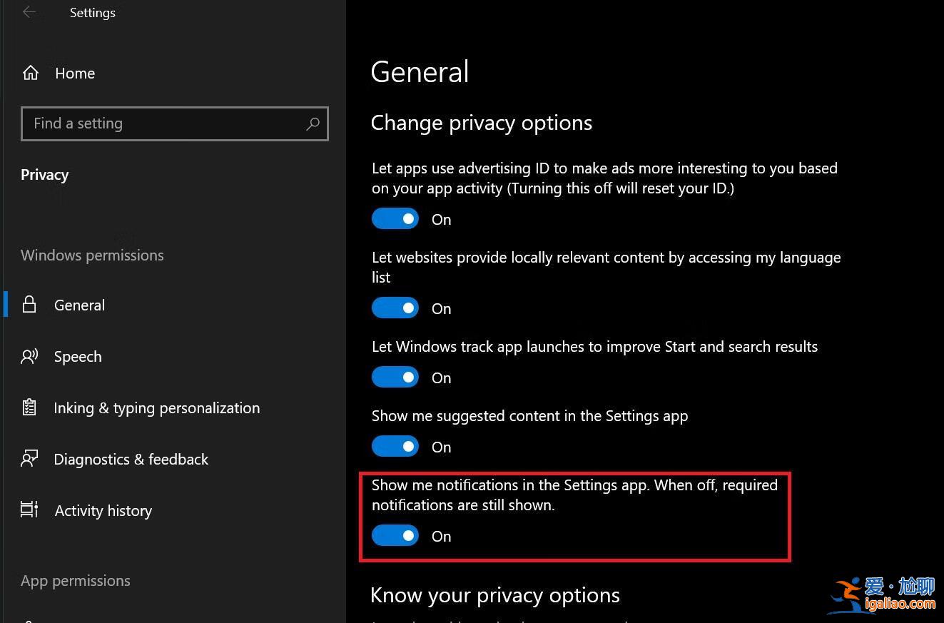Disable suggested content in Settings app
Image resolution: width=944 pixels, height=623 pixels.
coord(395,446)
